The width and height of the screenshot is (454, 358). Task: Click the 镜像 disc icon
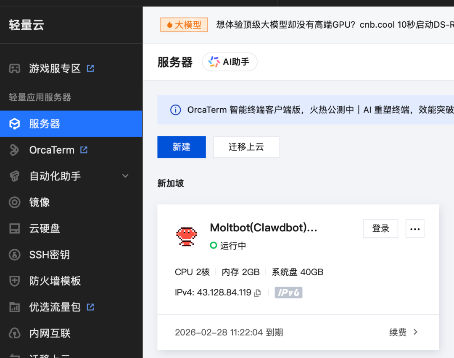click(x=14, y=202)
